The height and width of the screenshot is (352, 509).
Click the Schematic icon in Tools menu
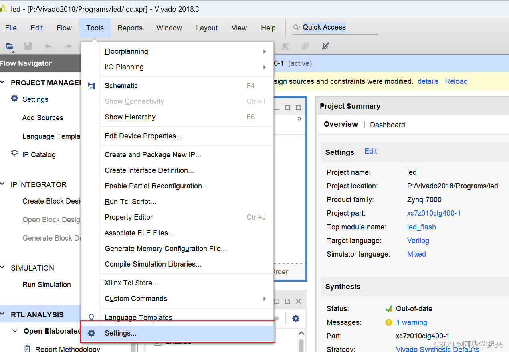click(91, 86)
